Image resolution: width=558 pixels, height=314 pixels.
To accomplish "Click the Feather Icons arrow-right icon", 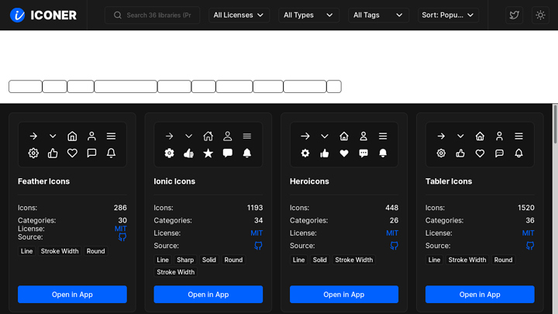I will 33,136.
